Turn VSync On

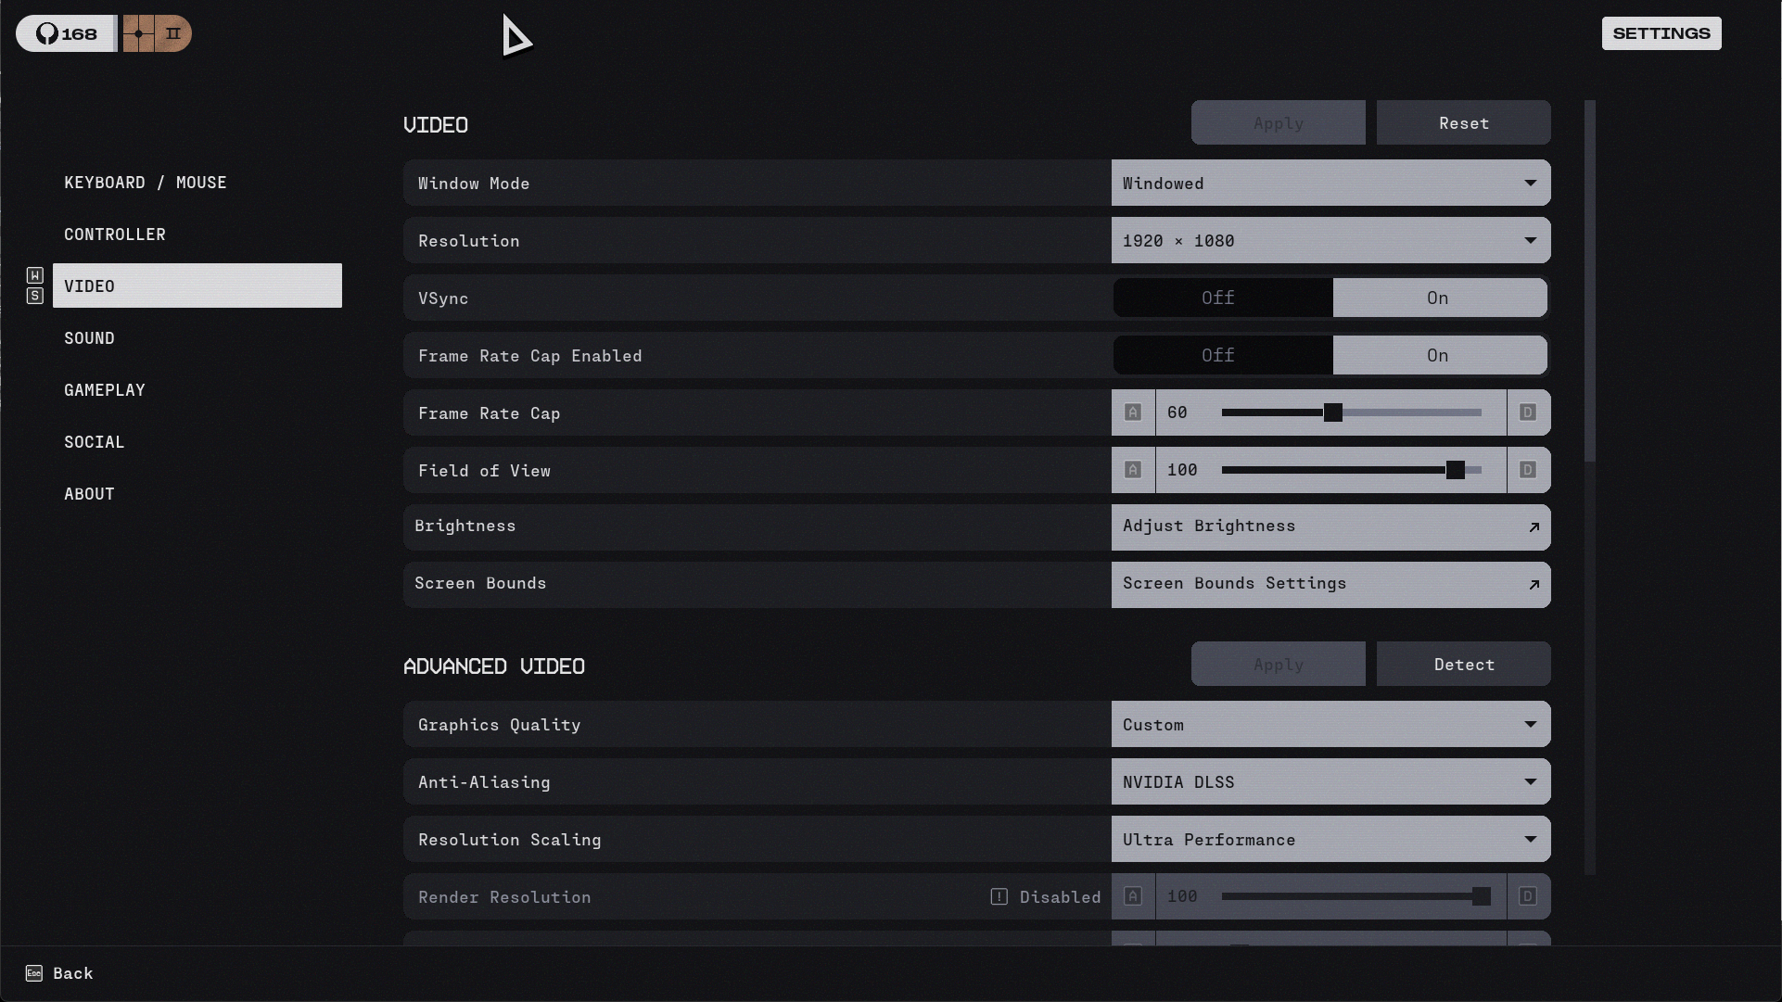click(1440, 298)
